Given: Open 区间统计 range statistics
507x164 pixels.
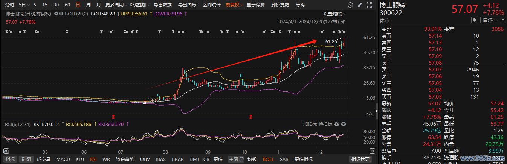Looking at the screenshot, I should click(212, 5).
